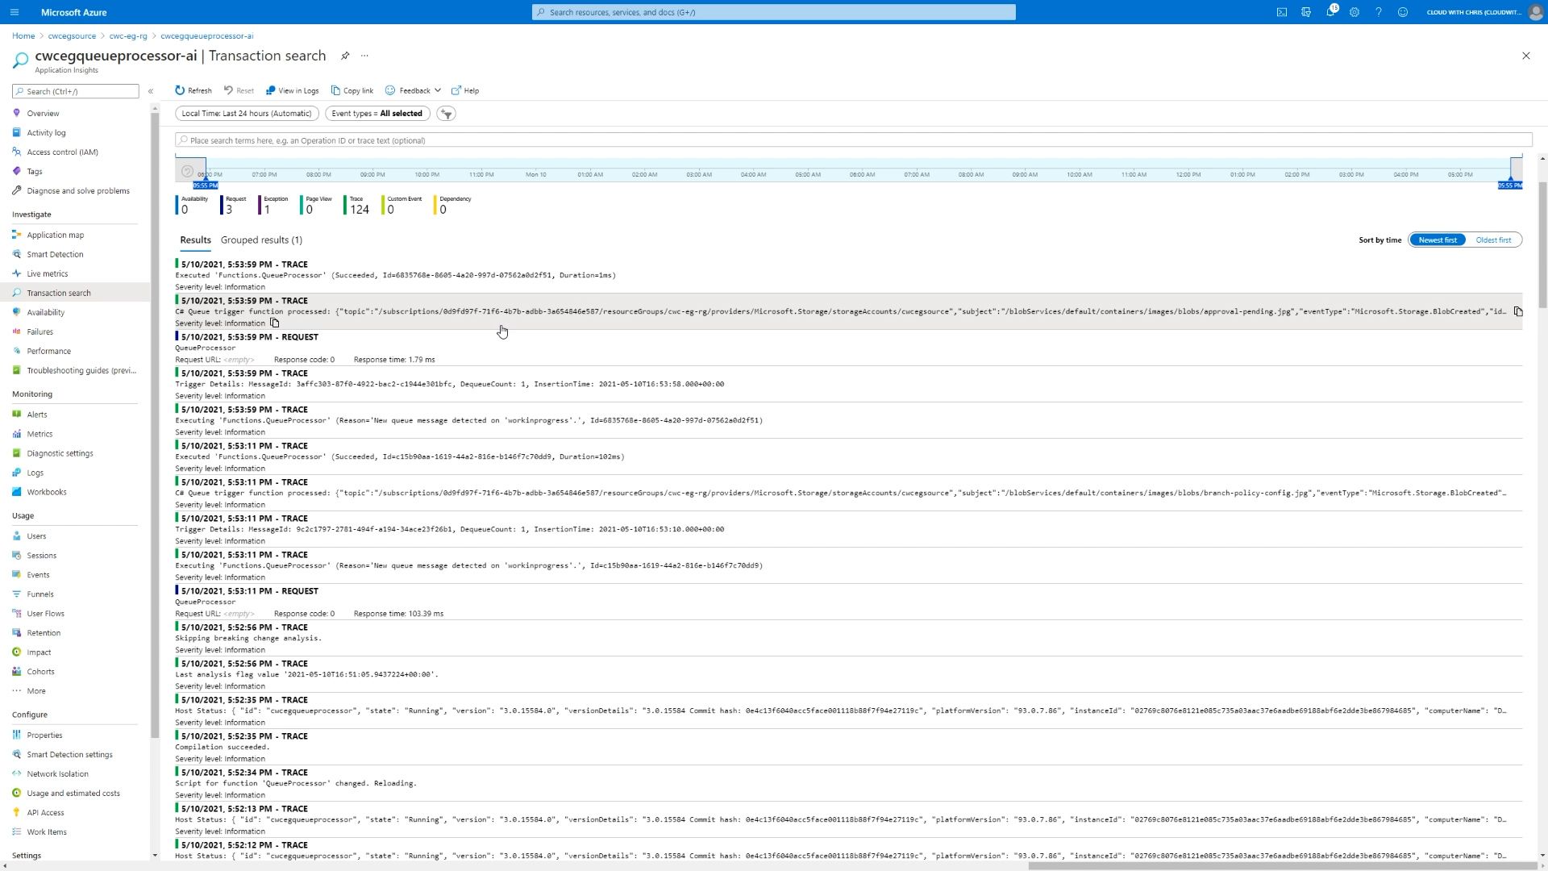
Task: Expand the Feedback dropdown
Action: [x=413, y=90]
